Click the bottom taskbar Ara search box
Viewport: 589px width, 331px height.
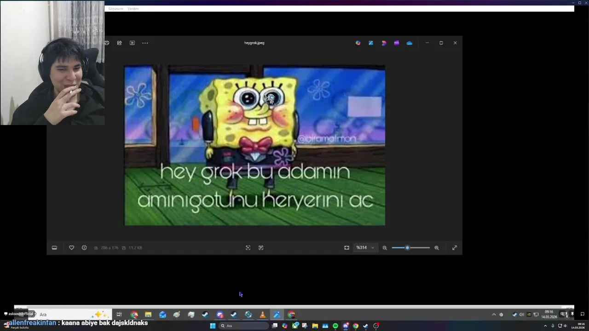pyautogui.click(x=243, y=326)
